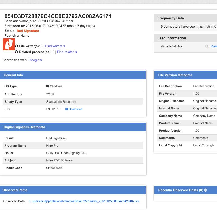Click magnifier icon beside Related process(es)
The image size is (217, 217).
[17, 52]
